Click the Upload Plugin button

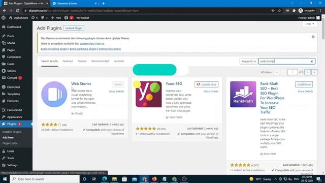[74, 28]
